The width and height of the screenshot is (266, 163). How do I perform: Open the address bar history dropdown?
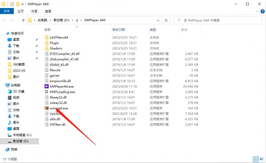tap(158, 20)
